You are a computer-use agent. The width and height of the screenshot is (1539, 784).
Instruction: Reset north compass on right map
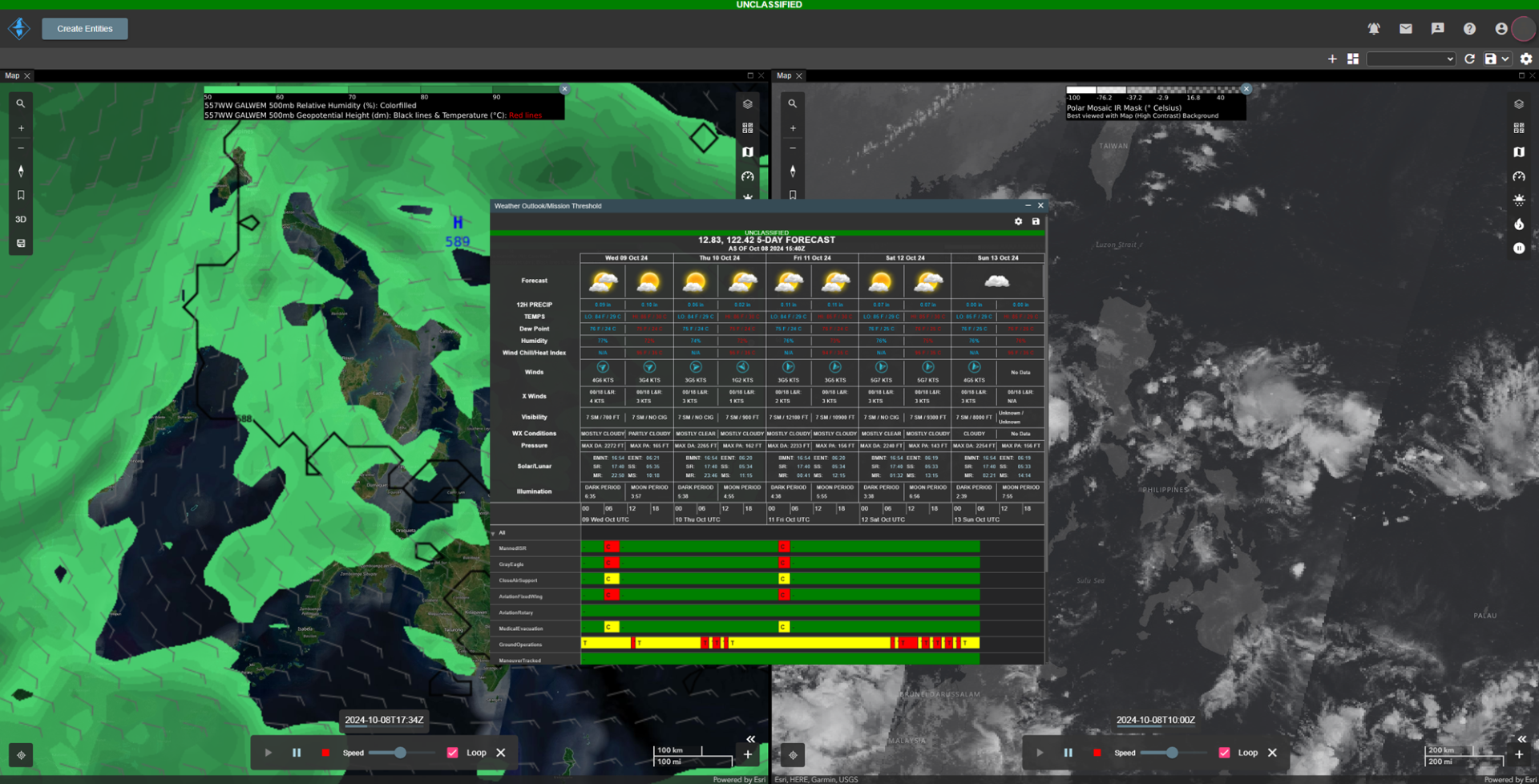793,172
